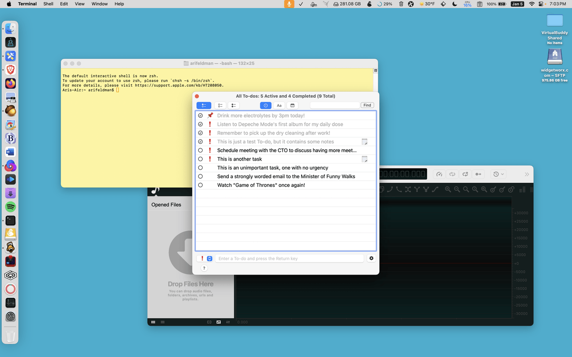Open Spotify from the Dock
This screenshot has width=572, height=357.
[x=10, y=207]
